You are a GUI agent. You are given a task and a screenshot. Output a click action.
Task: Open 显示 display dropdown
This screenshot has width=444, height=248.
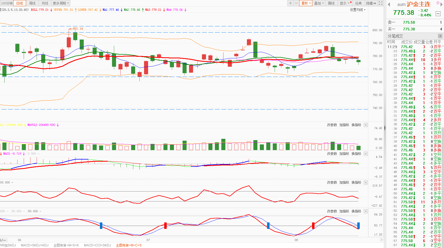coord(344,3)
